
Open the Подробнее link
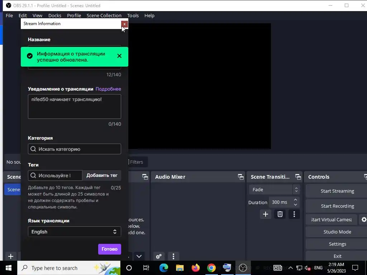[108, 89]
